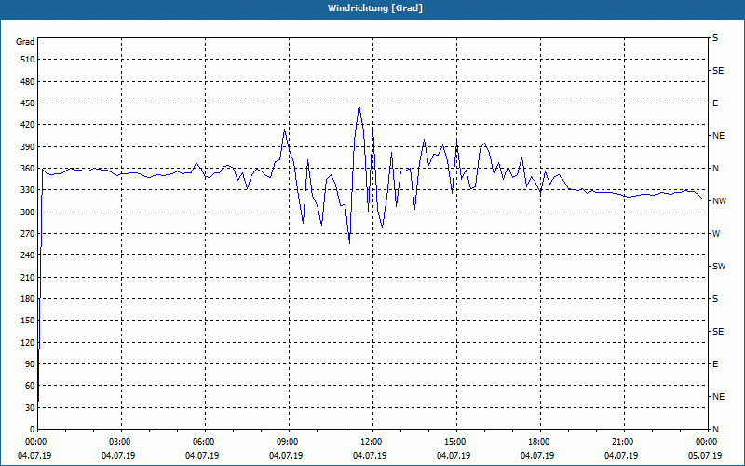Select the 150 degree axis label
The image size is (745, 466).
28,321
